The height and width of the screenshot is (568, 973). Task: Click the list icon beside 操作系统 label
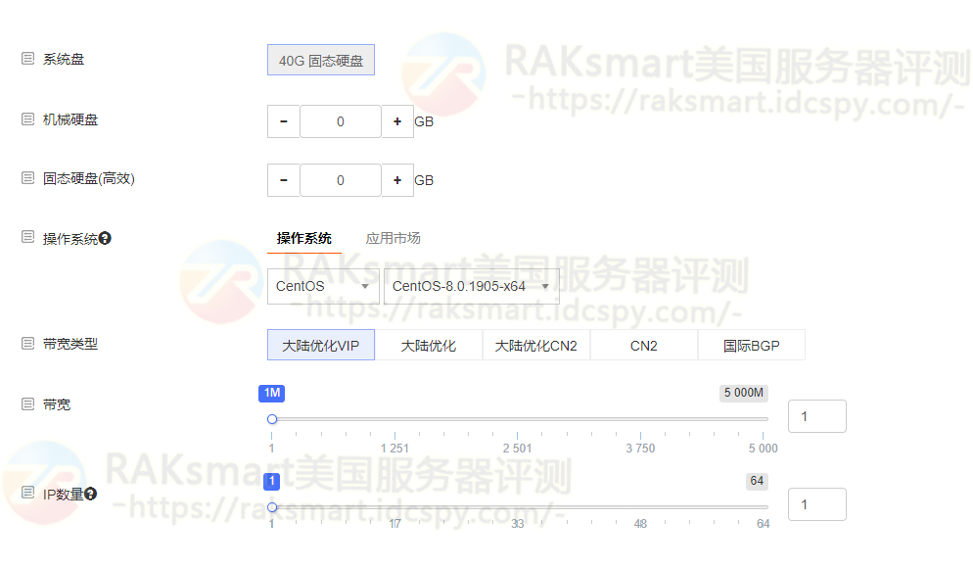(28, 237)
